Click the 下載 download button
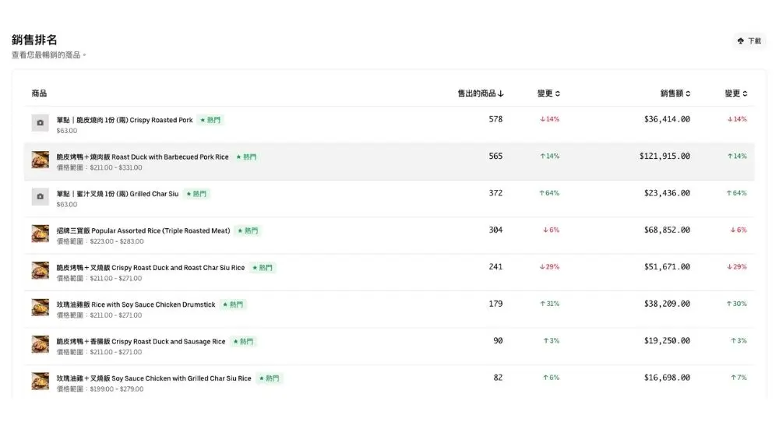This screenshot has width=779, height=436. [x=749, y=40]
